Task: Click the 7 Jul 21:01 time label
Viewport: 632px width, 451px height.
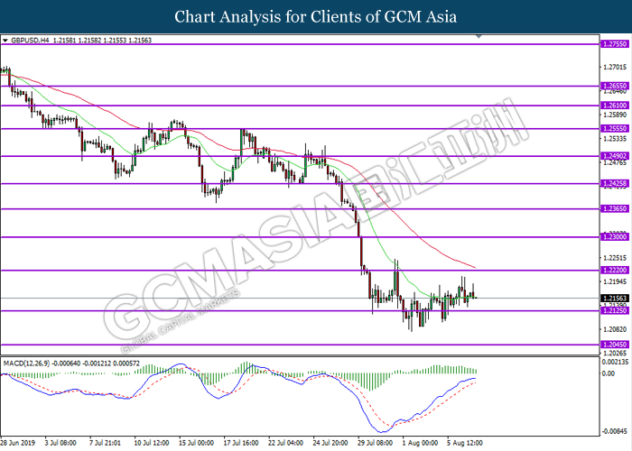Action: tap(105, 443)
